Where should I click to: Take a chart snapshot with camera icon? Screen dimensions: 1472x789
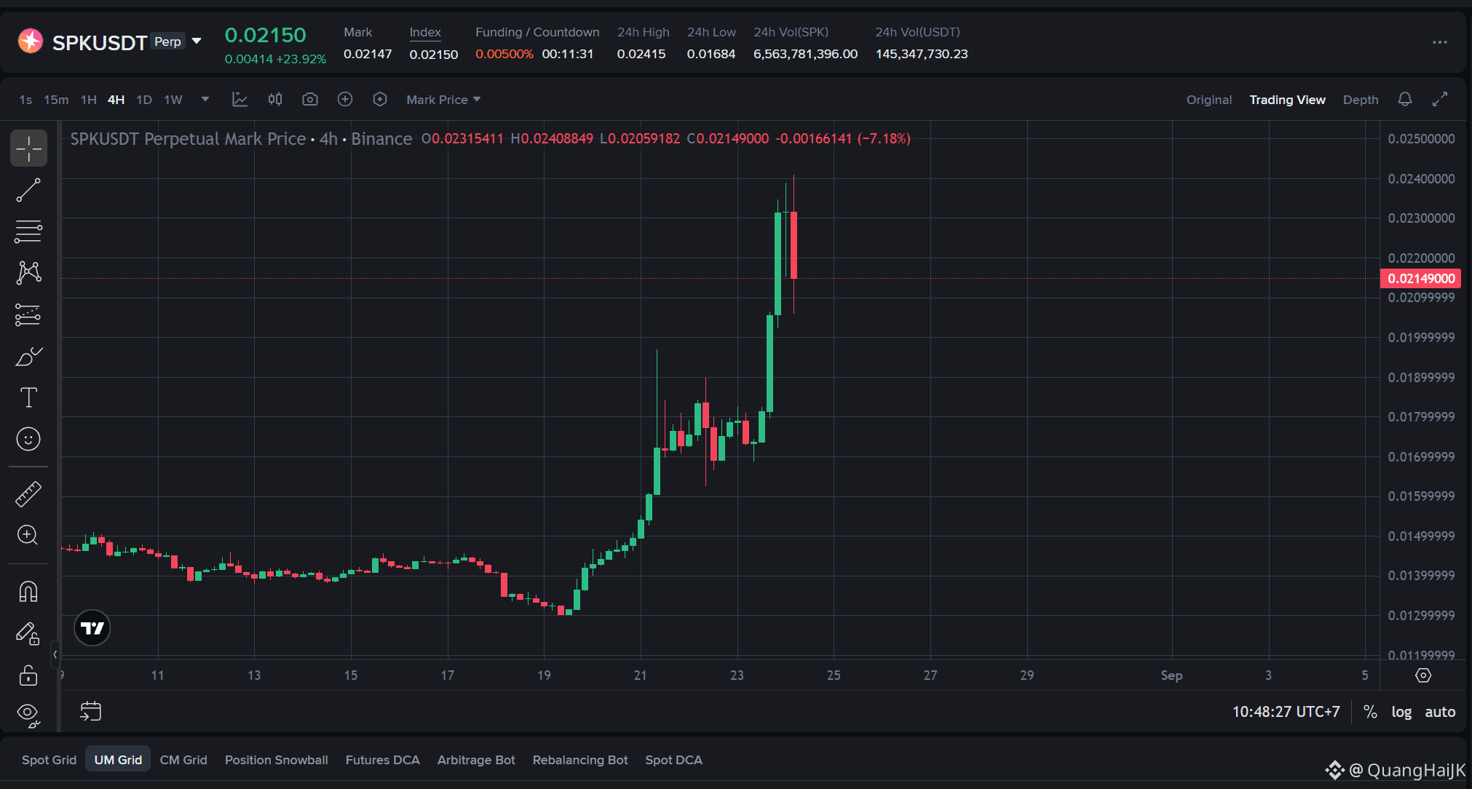pos(310,100)
